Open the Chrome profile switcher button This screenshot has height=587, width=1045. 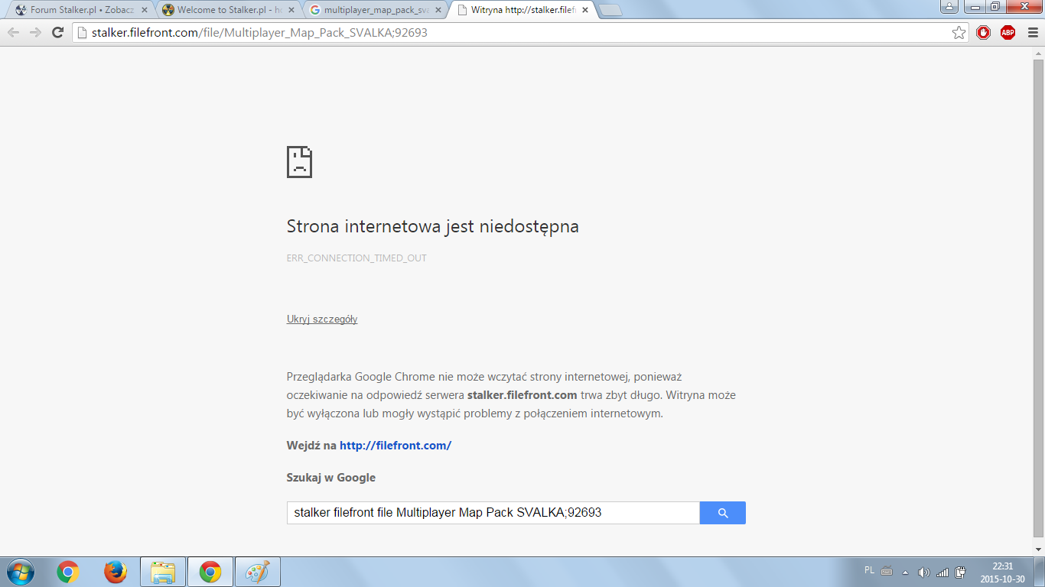coord(949,6)
